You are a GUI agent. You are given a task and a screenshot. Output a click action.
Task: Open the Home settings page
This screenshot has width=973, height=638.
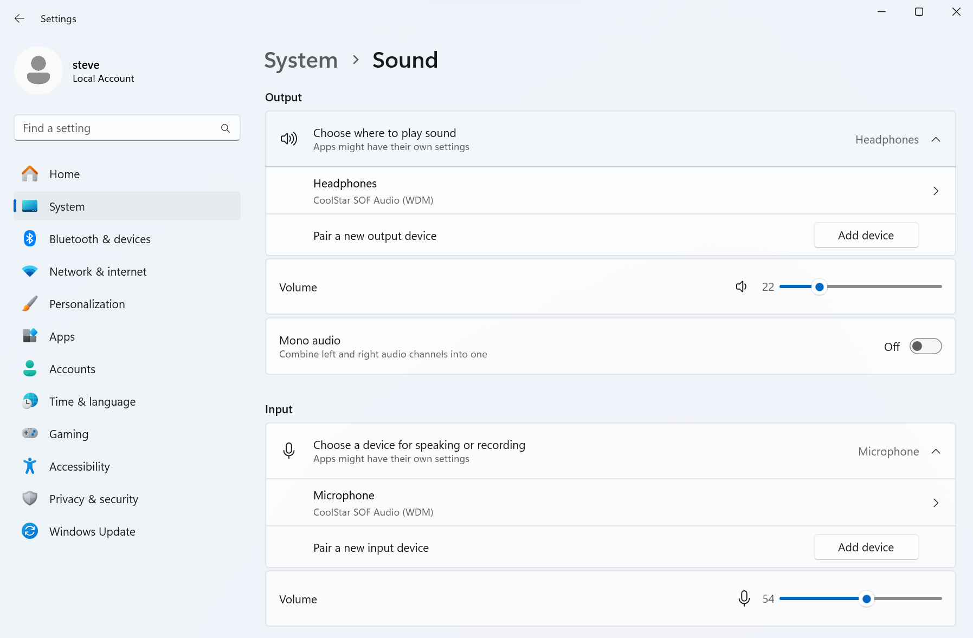[127, 174]
